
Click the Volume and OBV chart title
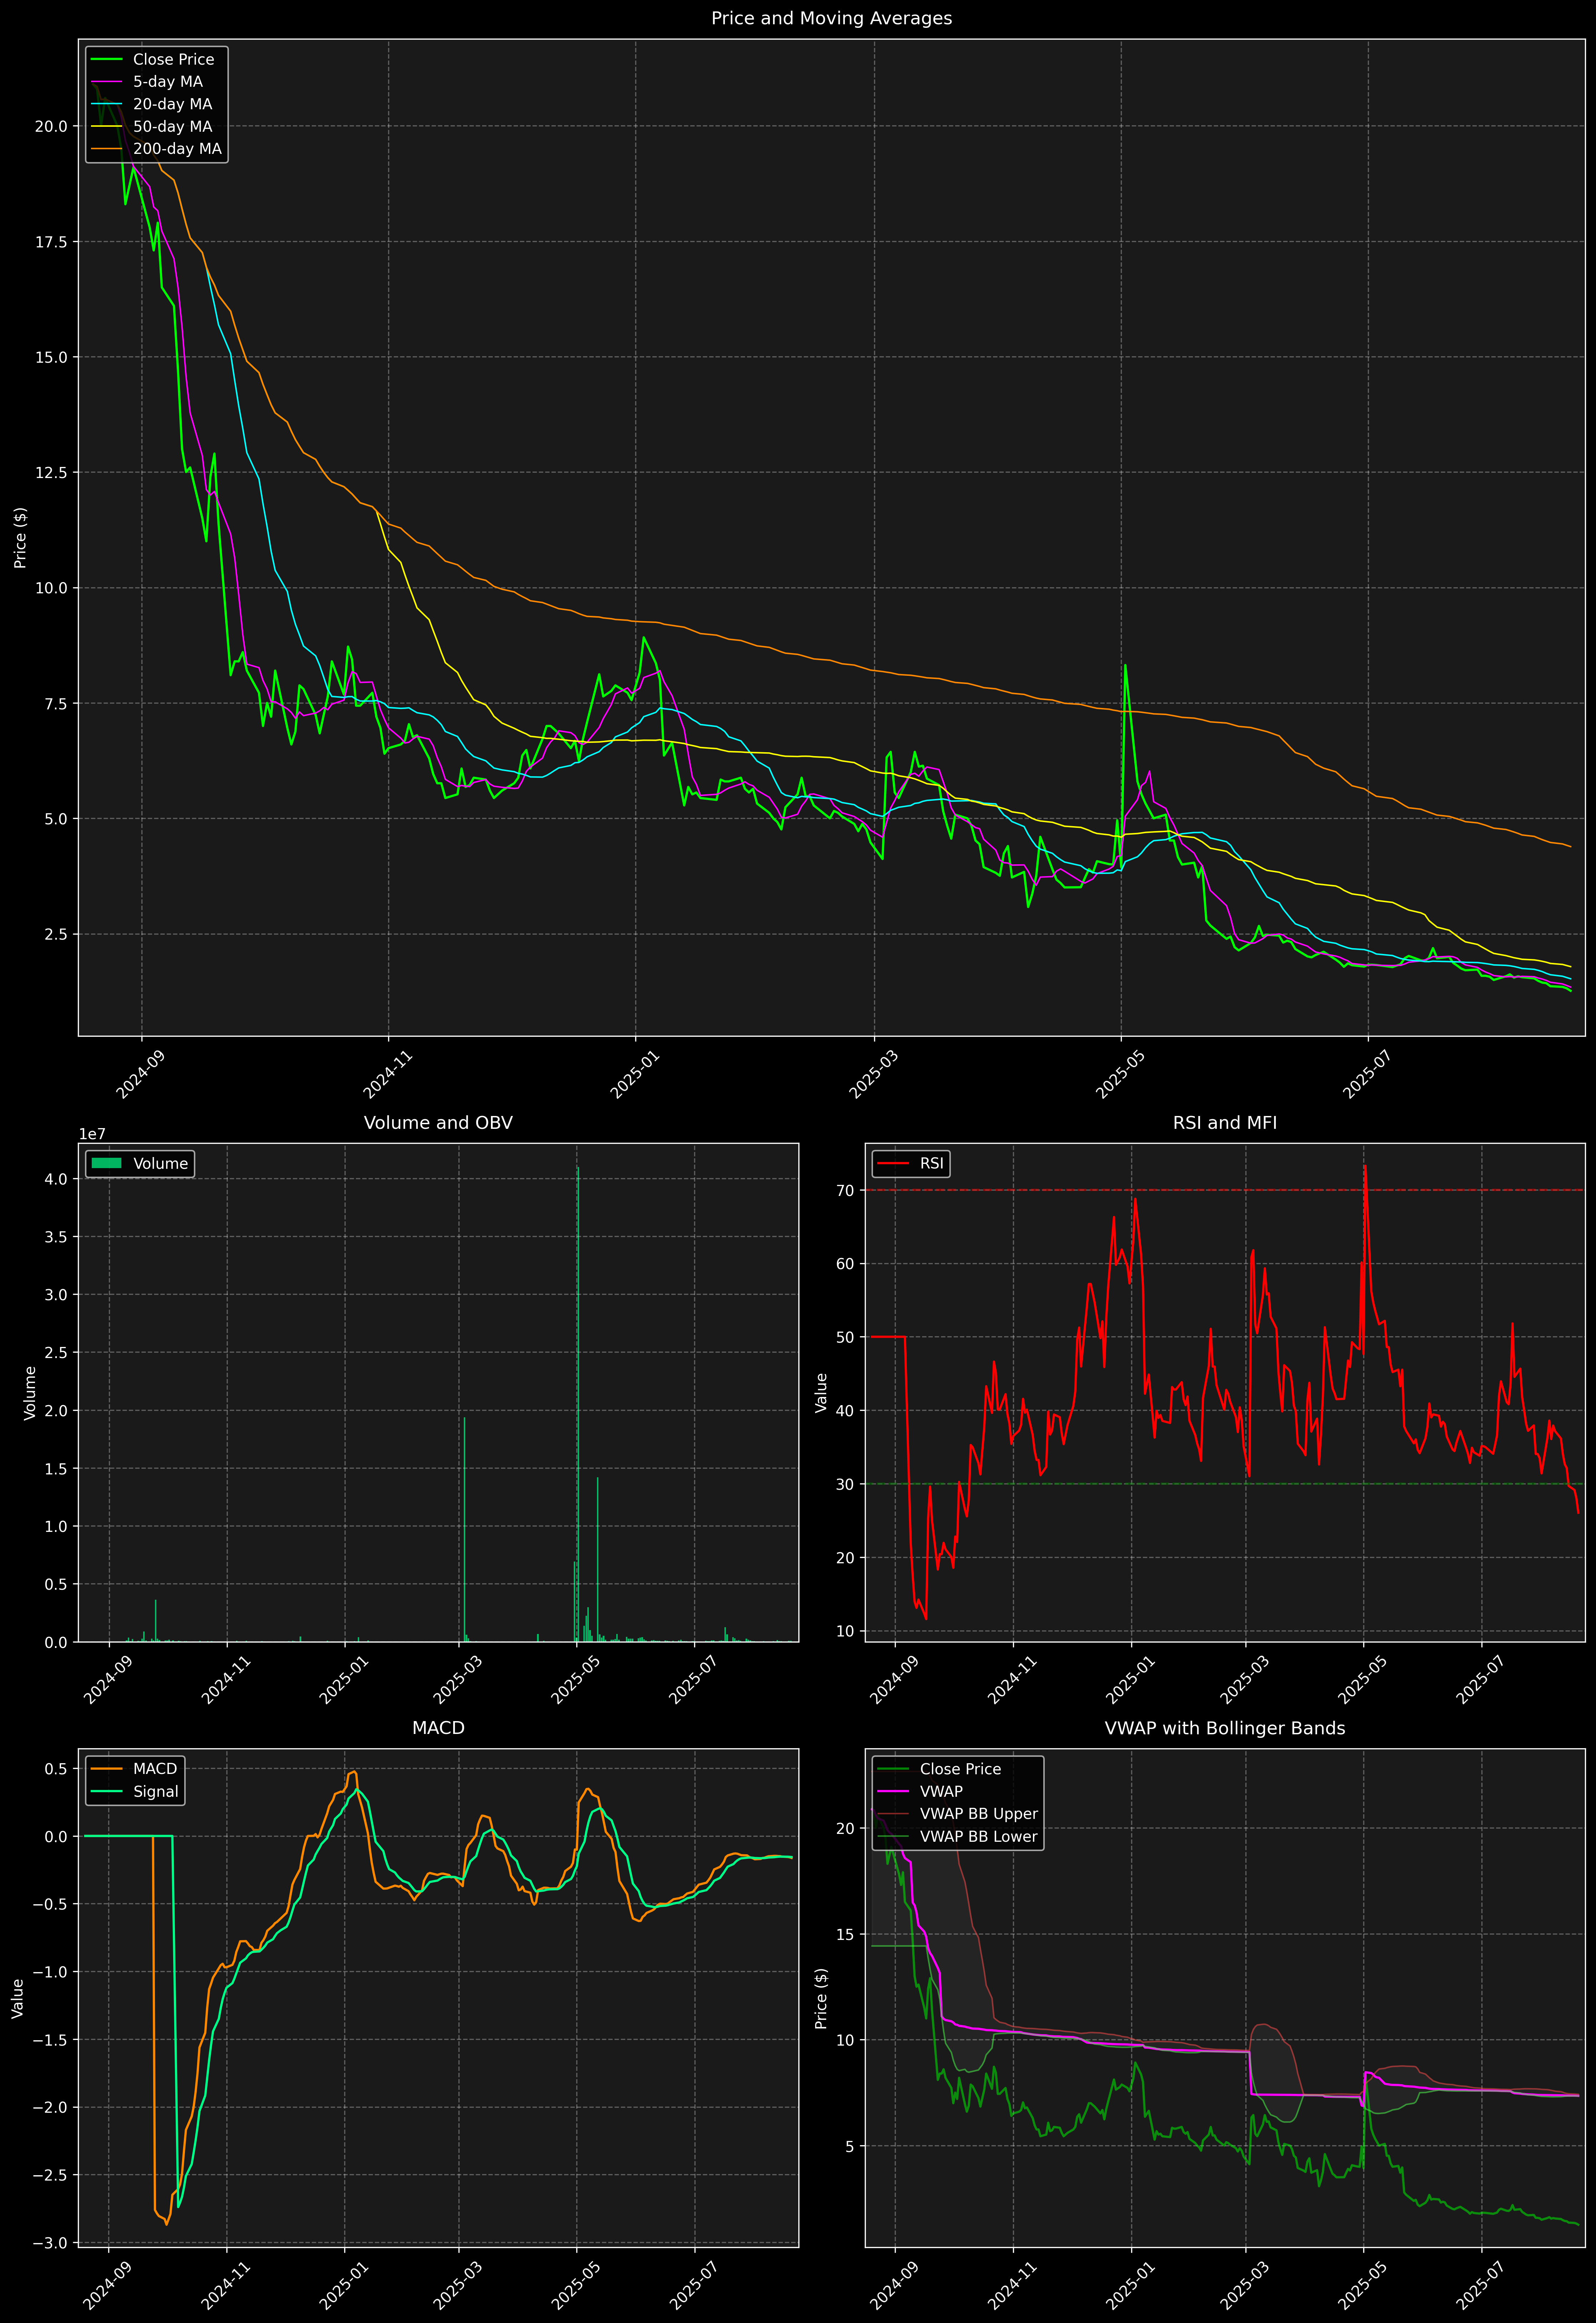[438, 1122]
